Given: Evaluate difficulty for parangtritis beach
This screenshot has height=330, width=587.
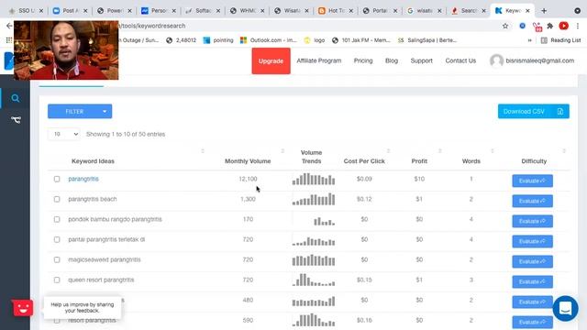Looking at the screenshot, I should point(532,201).
